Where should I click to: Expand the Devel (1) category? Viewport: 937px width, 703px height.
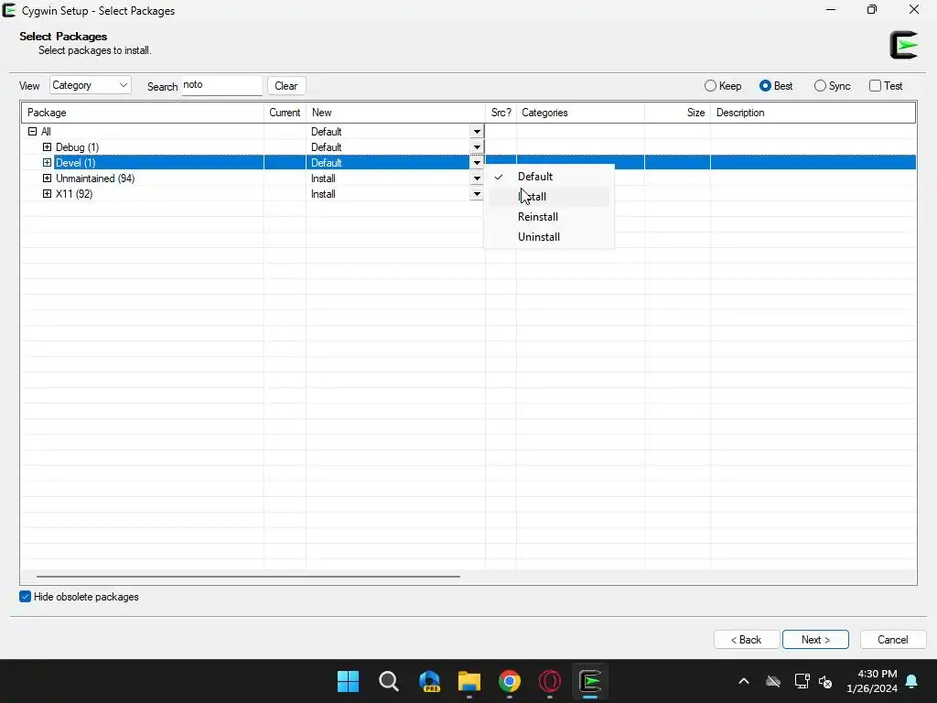pos(48,163)
